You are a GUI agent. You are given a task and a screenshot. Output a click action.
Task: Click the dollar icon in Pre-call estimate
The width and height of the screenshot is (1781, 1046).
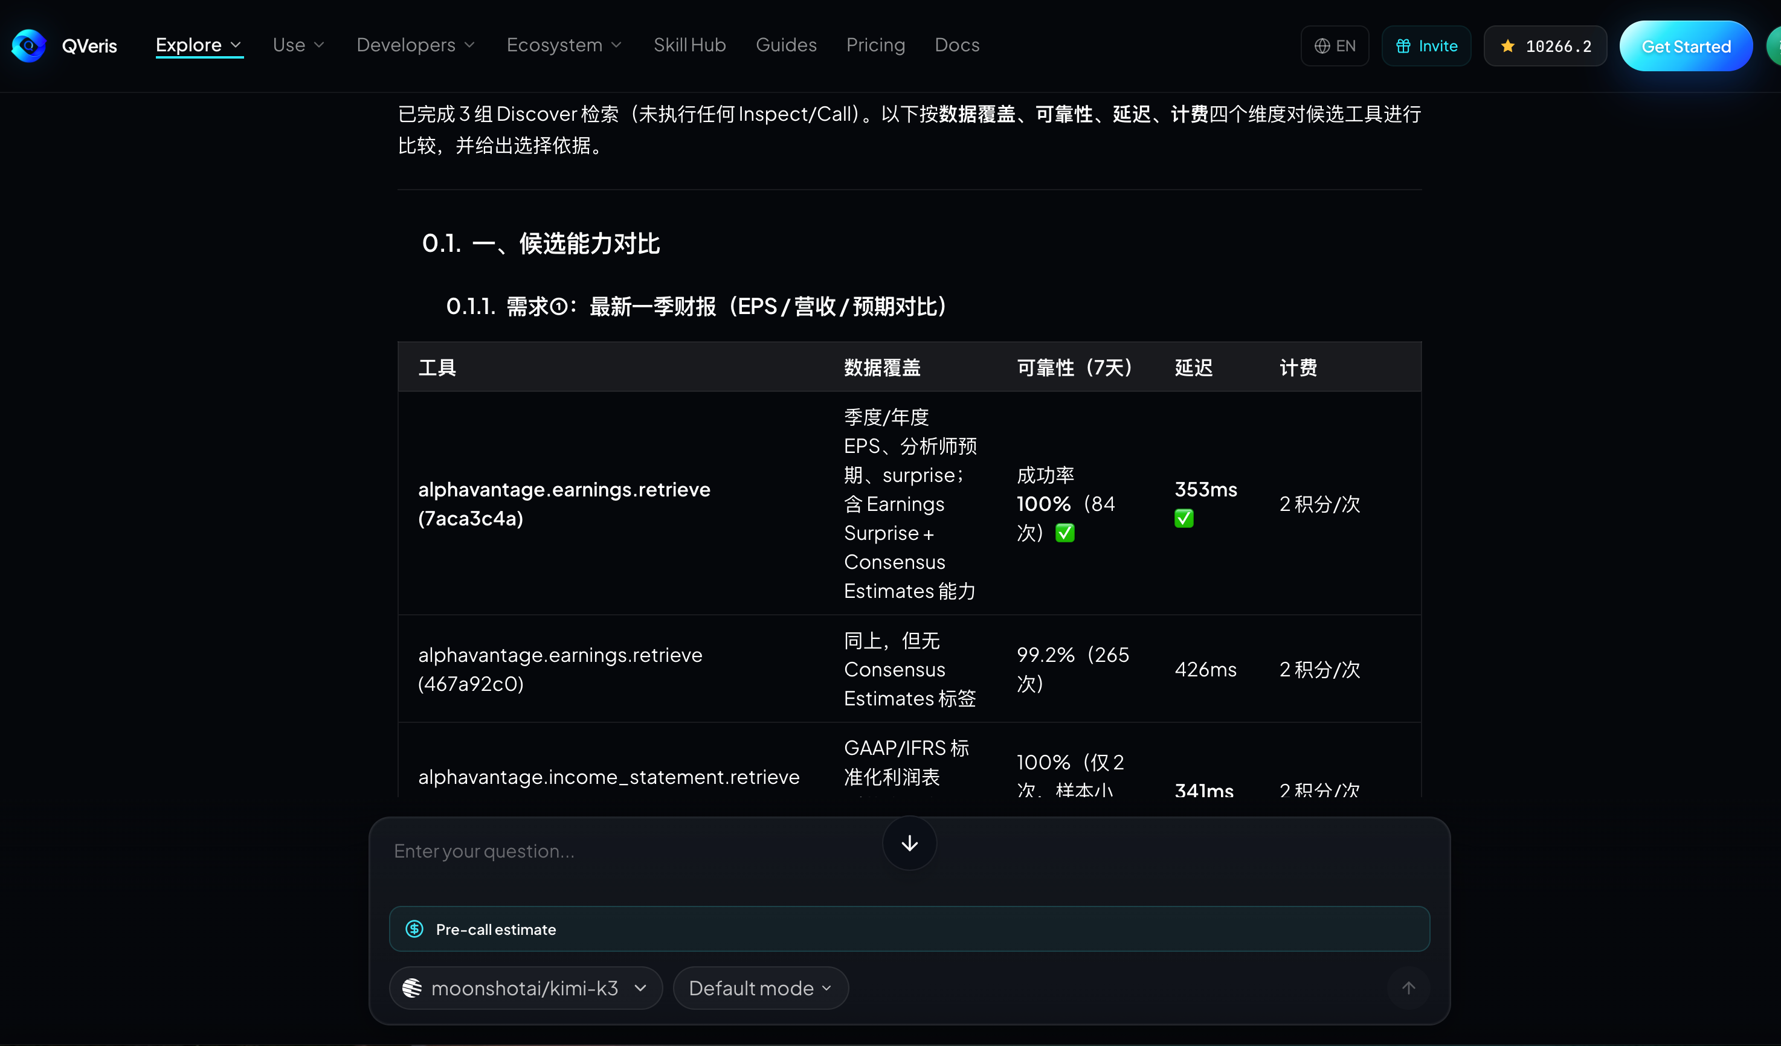pos(415,929)
